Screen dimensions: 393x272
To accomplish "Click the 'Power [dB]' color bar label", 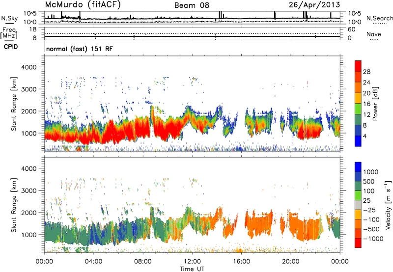I will [375, 104].
